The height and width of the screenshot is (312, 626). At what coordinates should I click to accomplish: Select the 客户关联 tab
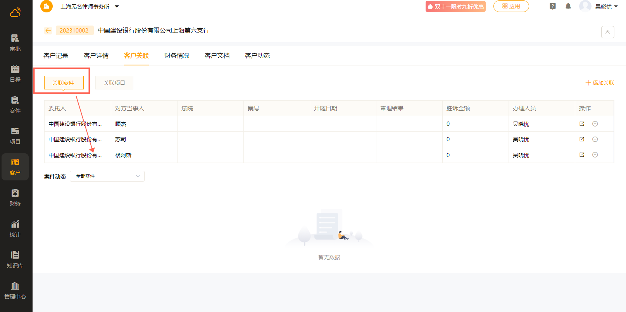pyautogui.click(x=136, y=56)
